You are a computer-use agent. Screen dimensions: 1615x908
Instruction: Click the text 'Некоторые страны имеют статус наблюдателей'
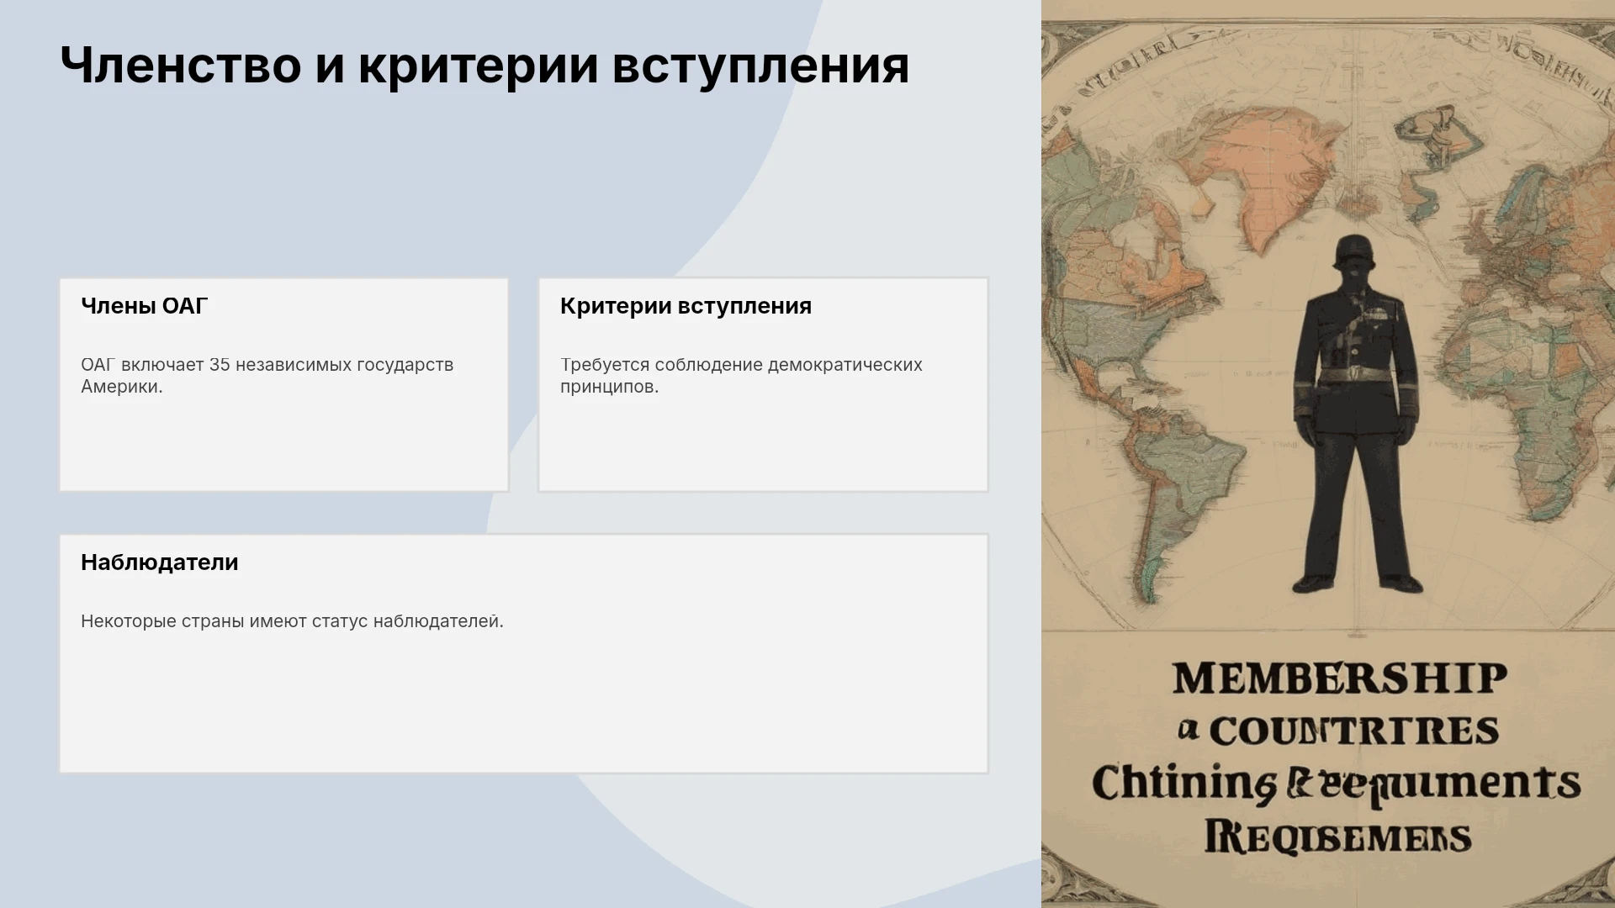pyautogui.click(x=292, y=621)
